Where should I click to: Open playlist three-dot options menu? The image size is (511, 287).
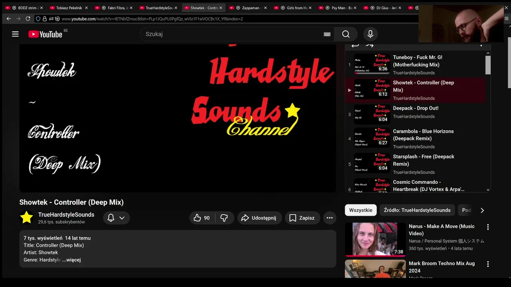pyautogui.click(x=481, y=45)
